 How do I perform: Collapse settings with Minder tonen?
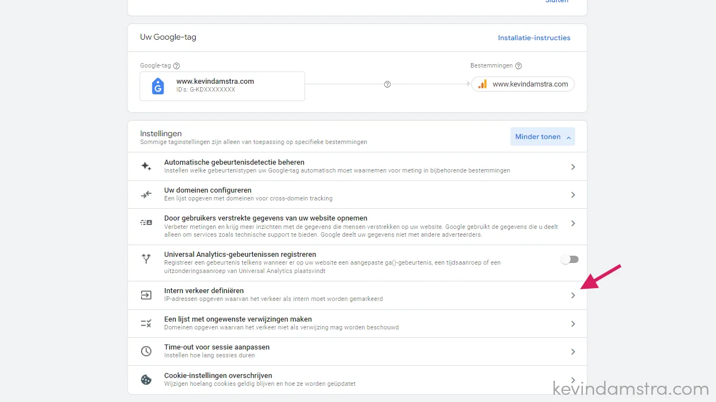coord(543,137)
